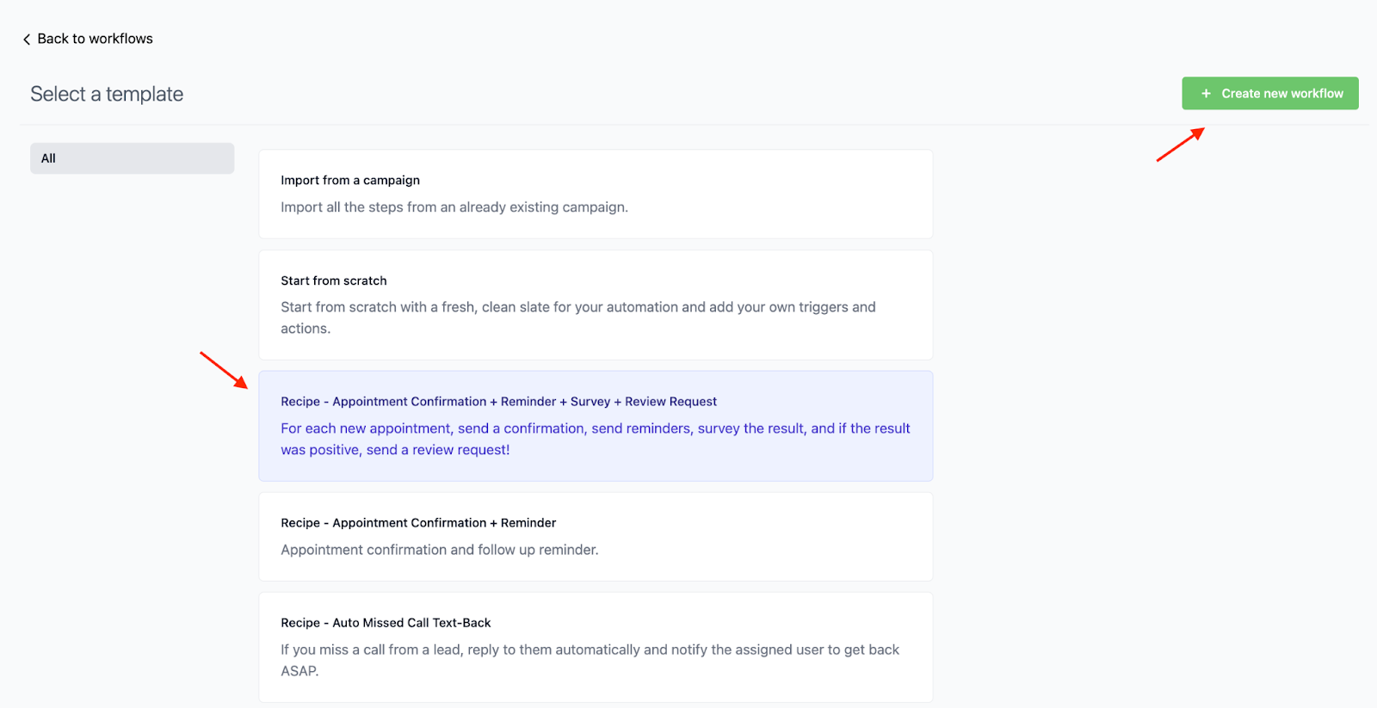Click the 'Select a template' heading
Image resolution: width=1377 pixels, height=708 pixels.
[107, 95]
